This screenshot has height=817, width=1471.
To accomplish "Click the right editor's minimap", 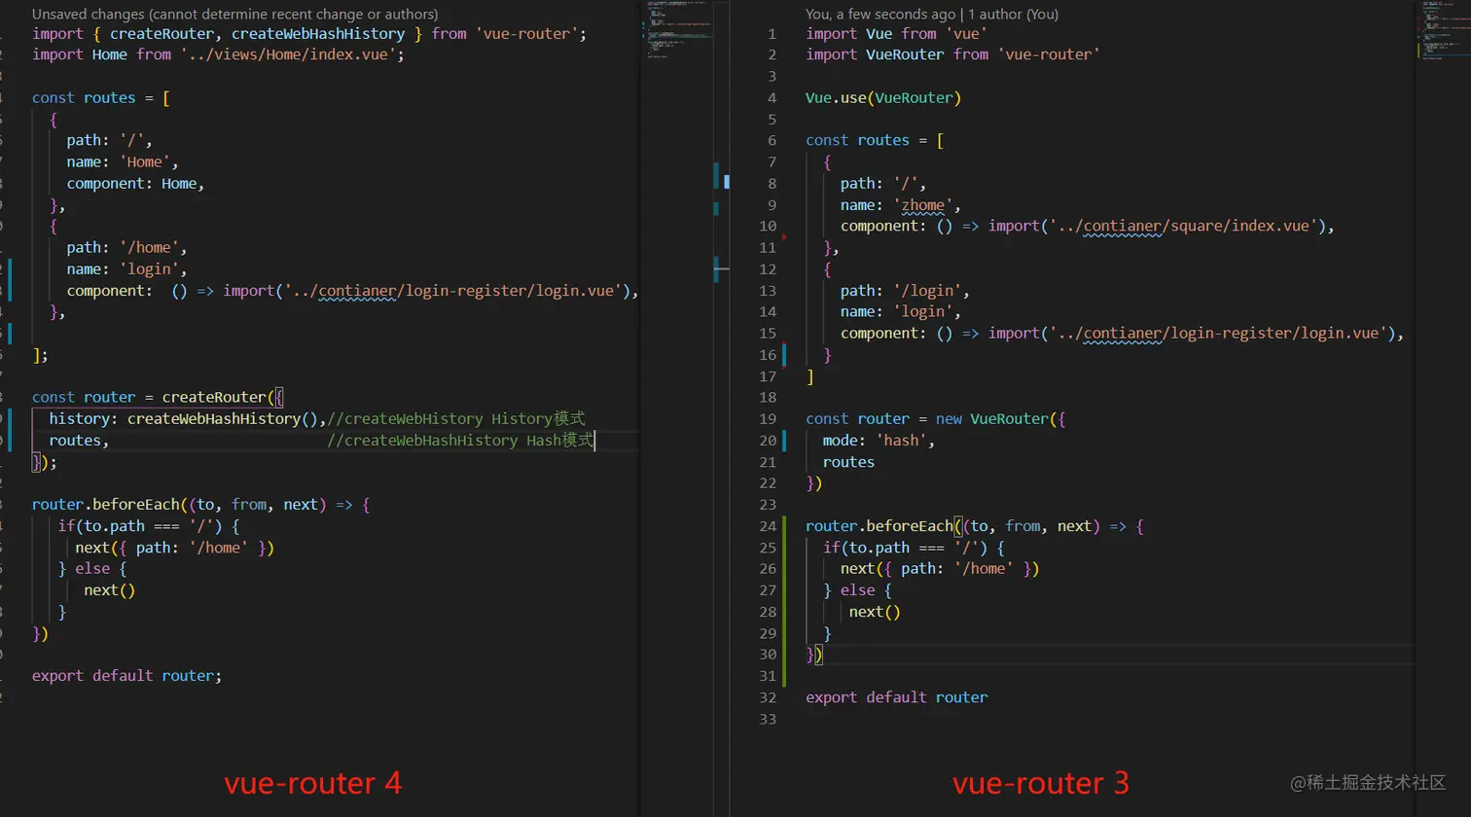I will pos(1443,31).
